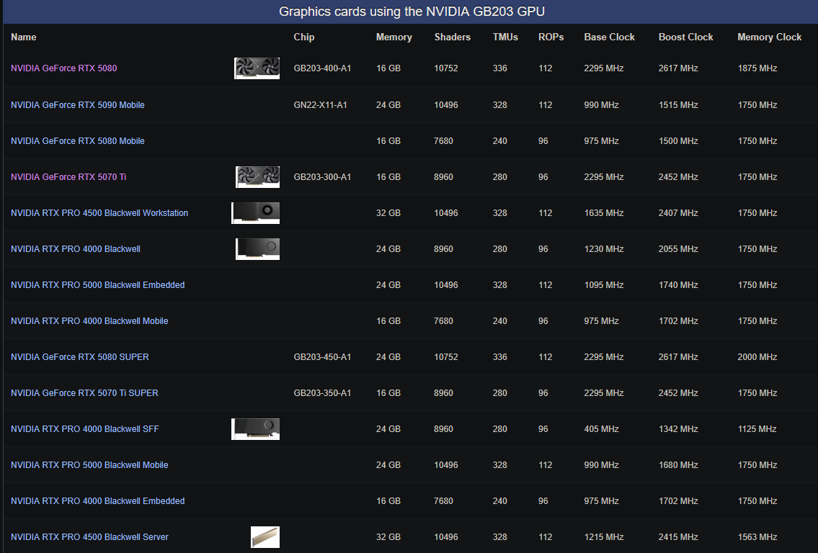Click the table title mentioning NVIDIA GB203 GPU
Image resolution: width=818 pixels, height=553 pixels.
412,12
